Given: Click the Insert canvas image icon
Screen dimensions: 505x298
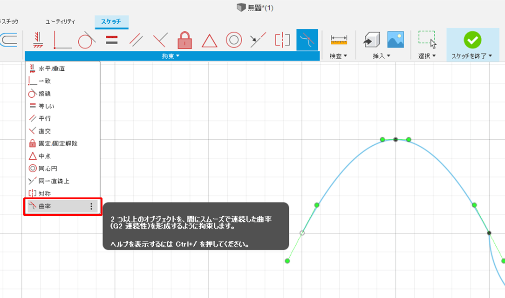Looking at the screenshot, I should click(x=396, y=40).
